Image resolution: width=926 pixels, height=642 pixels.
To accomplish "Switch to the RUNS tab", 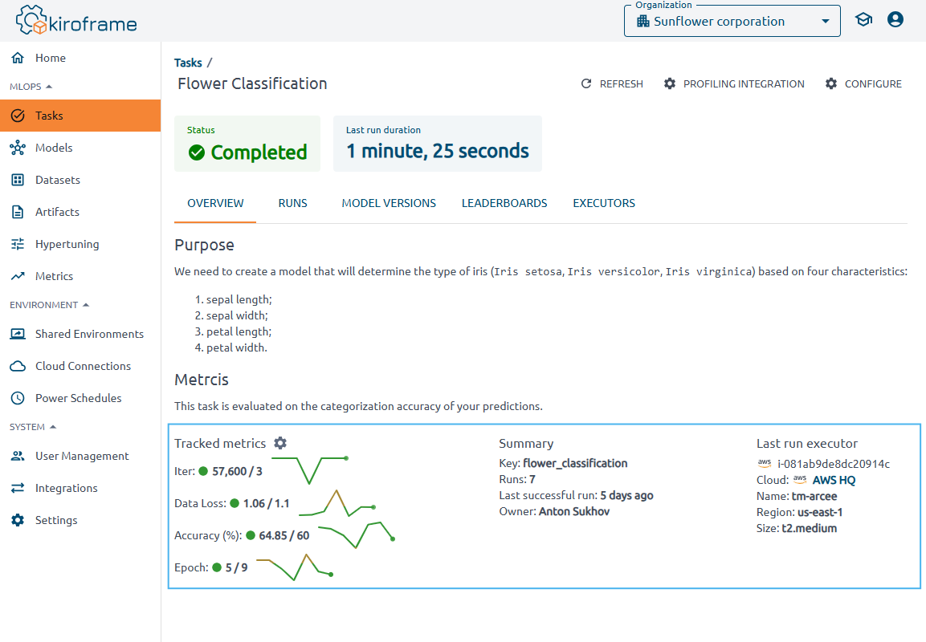I will [x=292, y=203].
